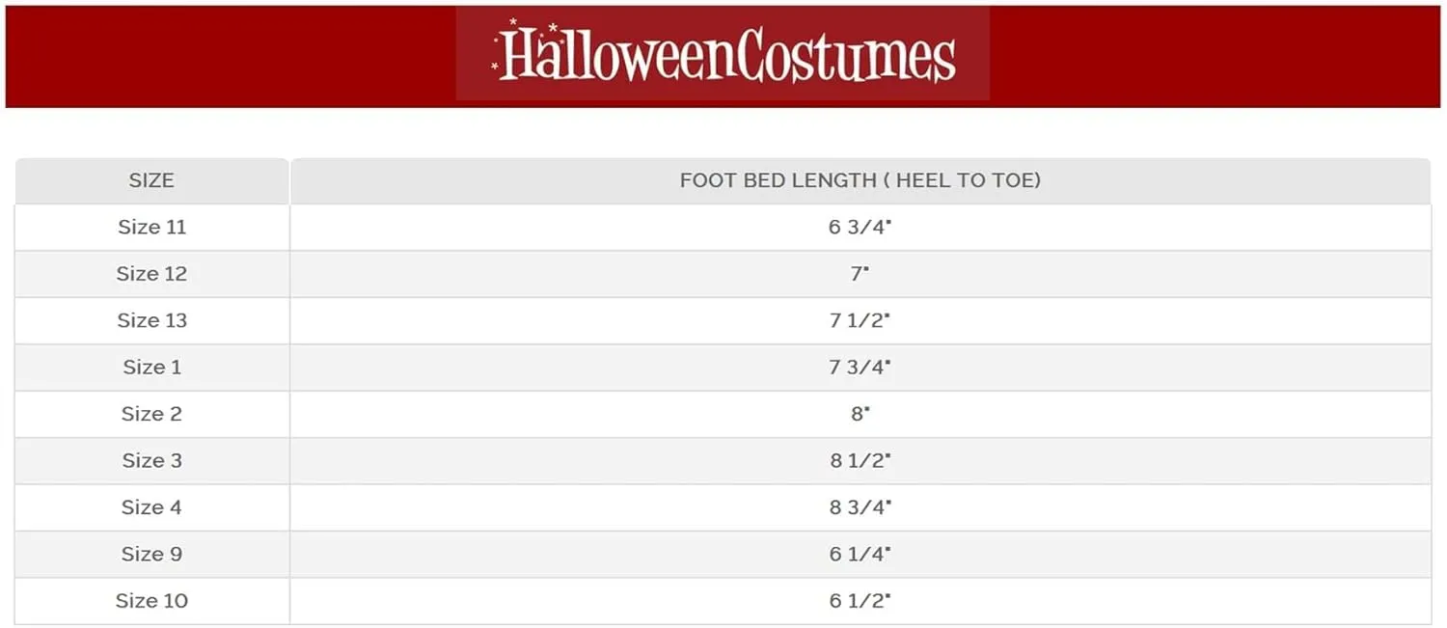Click the Size 9 row label
The height and width of the screenshot is (628, 1447).
click(151, 554)
